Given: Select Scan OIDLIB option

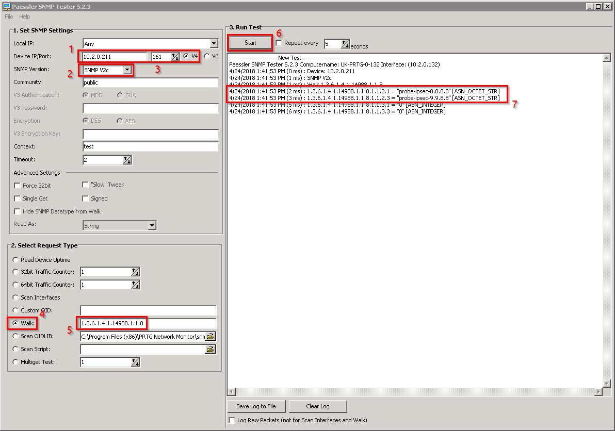Looking at the screenshot, I should click(x=15, y=336).
